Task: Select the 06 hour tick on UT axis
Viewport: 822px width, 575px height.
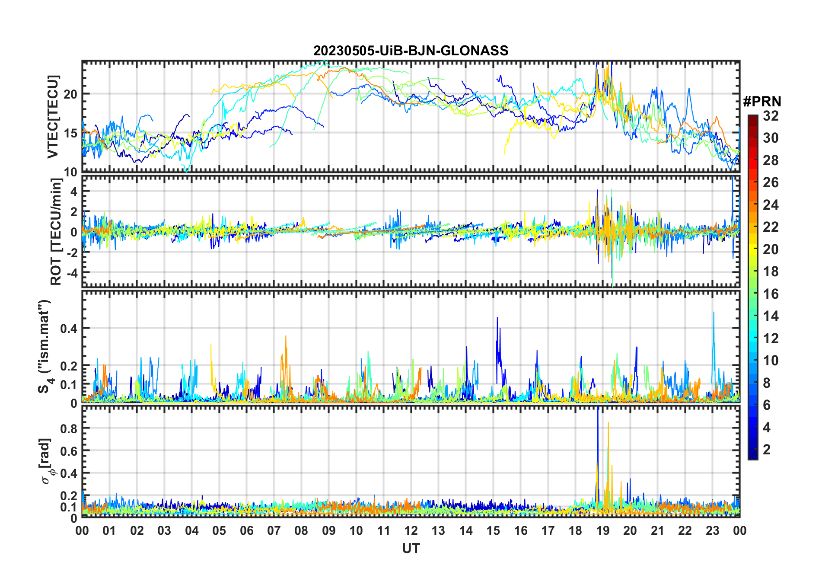Action: point(246,530)
